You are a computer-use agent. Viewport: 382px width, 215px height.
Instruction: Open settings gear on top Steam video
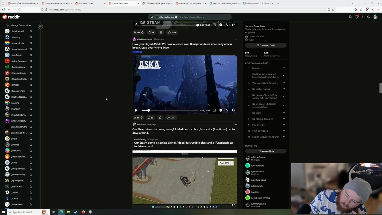point(221,25)
